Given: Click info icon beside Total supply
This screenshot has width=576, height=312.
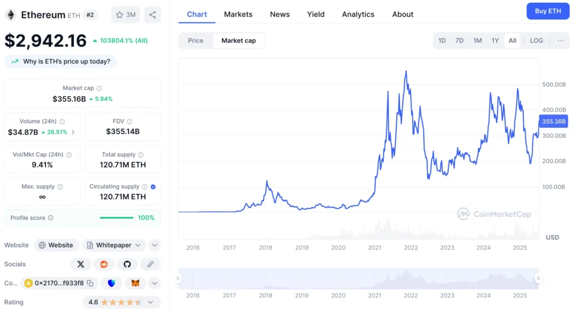Looking at the screenshot, I should (141, 155).
